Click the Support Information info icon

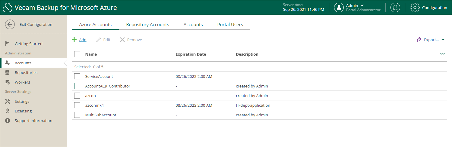point(8,121)
